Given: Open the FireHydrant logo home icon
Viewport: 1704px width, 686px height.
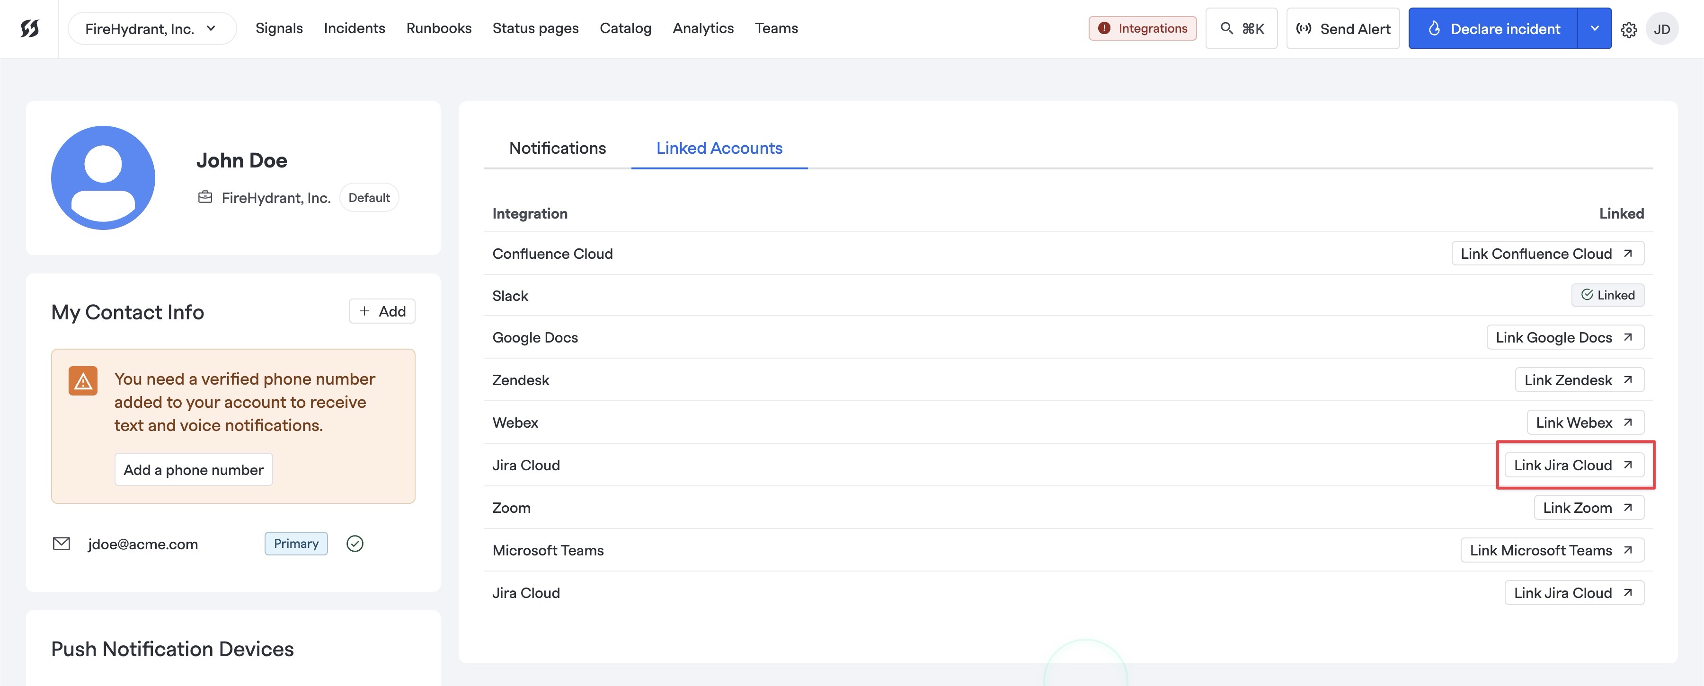Looking at the screenshot, I should 30,28.
